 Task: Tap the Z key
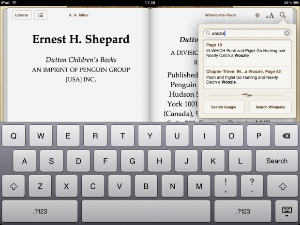40,186
